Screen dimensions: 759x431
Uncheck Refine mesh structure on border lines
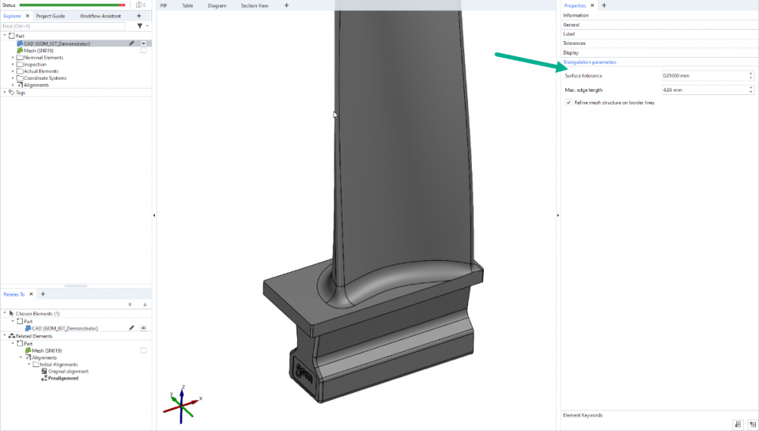point(569,103)
